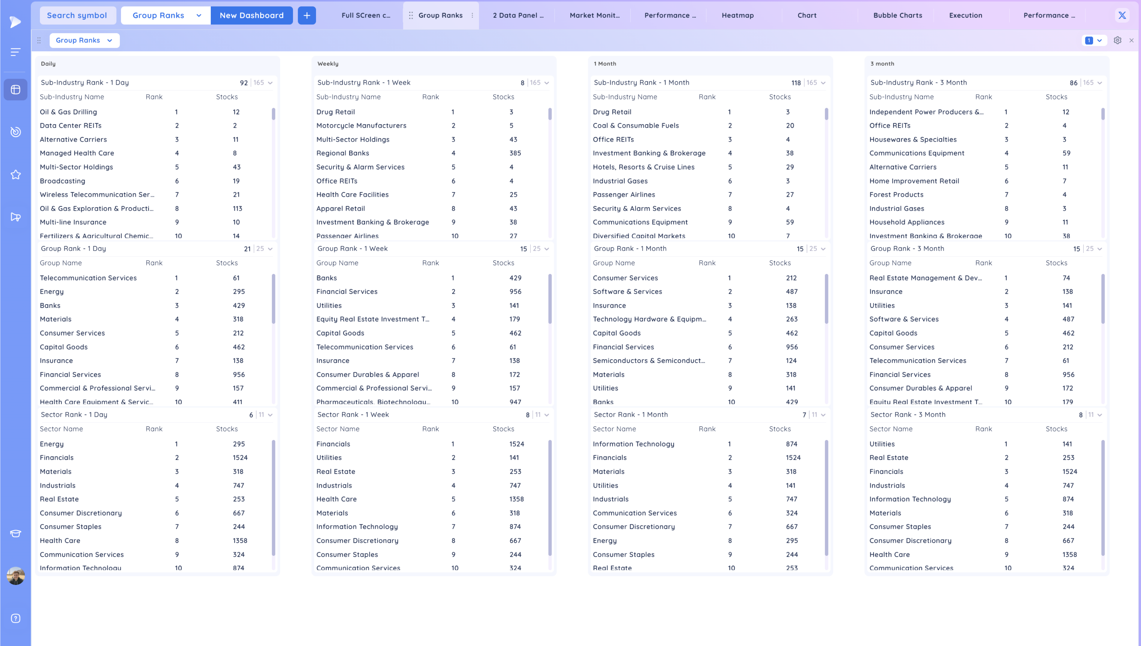The image size is (1141, 646).
Task: Click the X (Twitter) icon top right
Action: pyautogui.click(x=1122, y=15)
